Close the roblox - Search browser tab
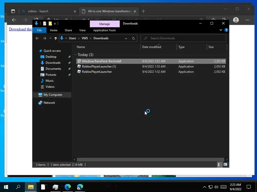 pyautogui.click(x=75, y=11)
